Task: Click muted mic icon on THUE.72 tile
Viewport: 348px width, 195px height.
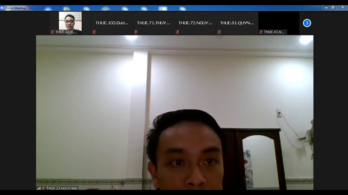Action: (178, 32)
